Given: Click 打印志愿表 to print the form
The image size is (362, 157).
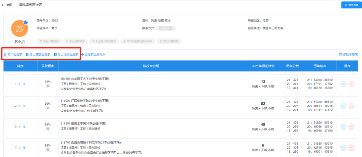Looking at the screenshot, I should (13, 54).
